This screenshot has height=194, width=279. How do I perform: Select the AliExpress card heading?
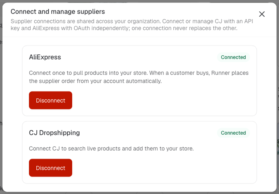(x=45, y=57)
